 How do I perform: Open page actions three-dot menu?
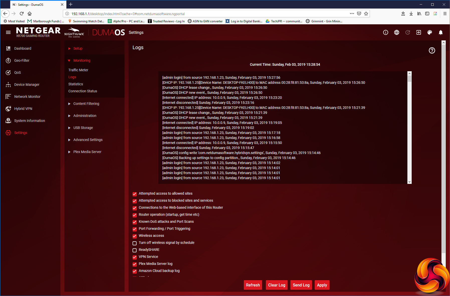coord(352,14)
